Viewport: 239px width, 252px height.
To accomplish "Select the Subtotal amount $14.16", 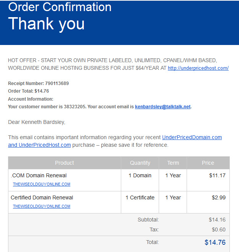I will (x=217, y=220).
